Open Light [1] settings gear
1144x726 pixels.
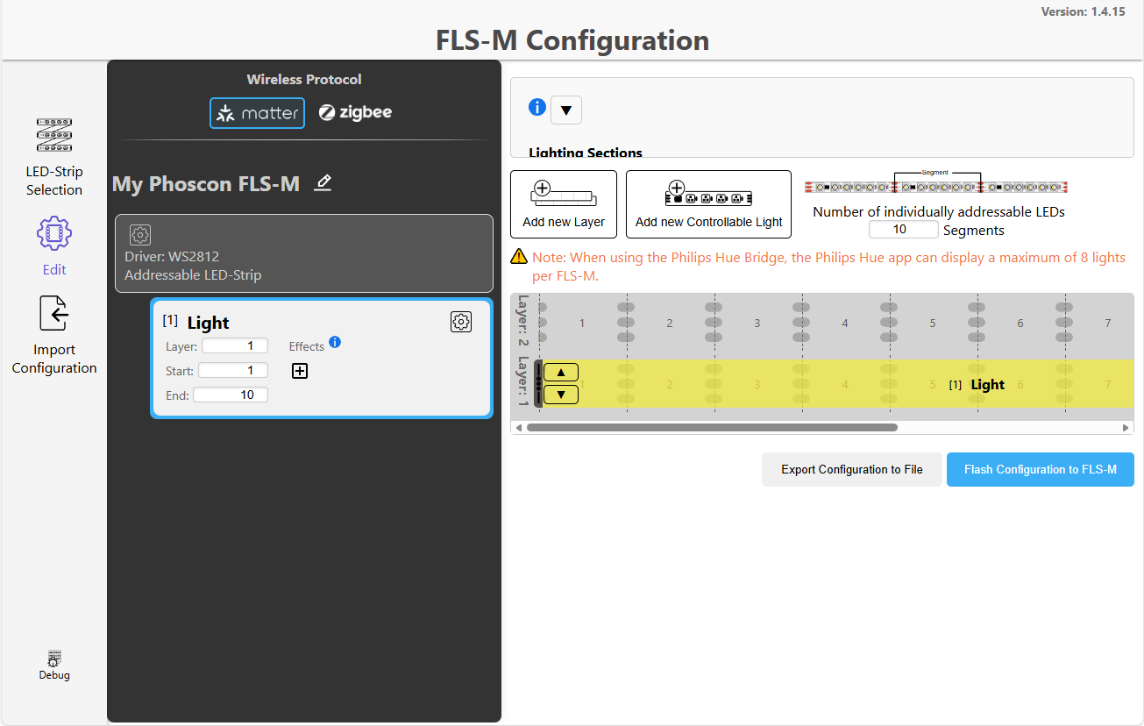point(461,322)
